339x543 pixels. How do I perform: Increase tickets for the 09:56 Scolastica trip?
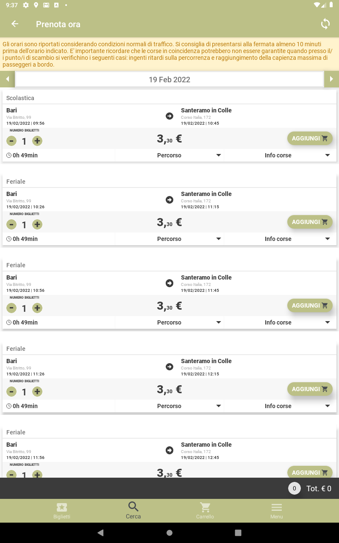point(37,141)
